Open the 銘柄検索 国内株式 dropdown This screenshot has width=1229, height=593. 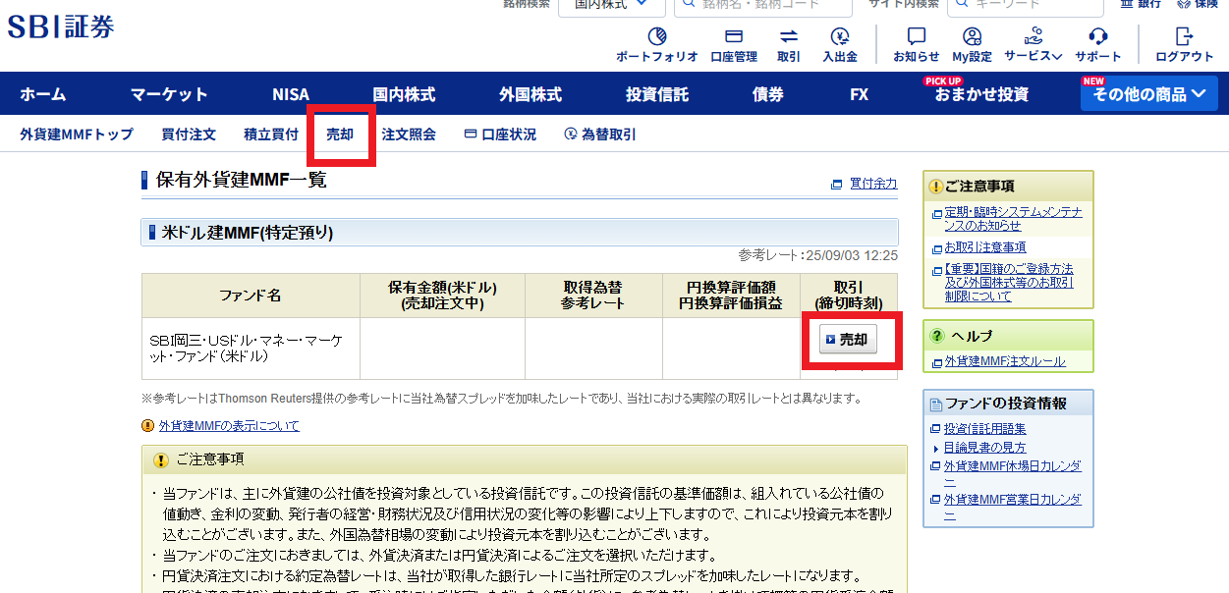tap(612, 5)
